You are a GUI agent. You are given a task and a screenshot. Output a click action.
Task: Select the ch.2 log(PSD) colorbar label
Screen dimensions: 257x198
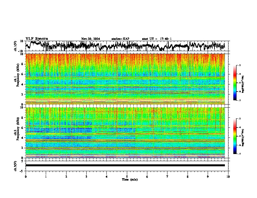pos(243,137)
